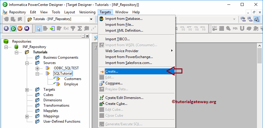Choose Import from Database in Targets menu
Screen dimensions: 263x128
point(137,19)
